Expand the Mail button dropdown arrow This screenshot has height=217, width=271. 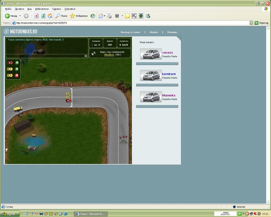coord(104,16)
